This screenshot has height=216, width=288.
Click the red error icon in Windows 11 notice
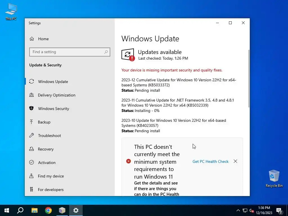click(129, 161)
